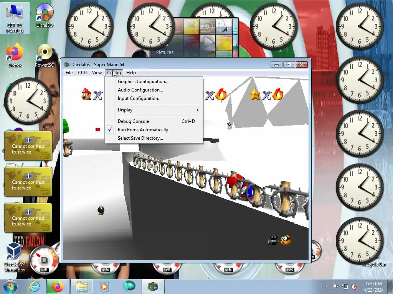Click the top Cannot connect to service gadget
The height and width of the screenshot is (294, 393).
pyautogui.click(x=28, y=146)
